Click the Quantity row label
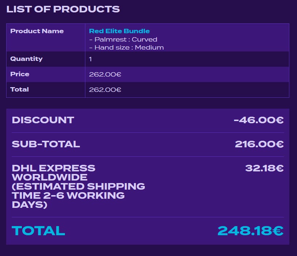This screenshot has width=297, height=256. point(26,59)
